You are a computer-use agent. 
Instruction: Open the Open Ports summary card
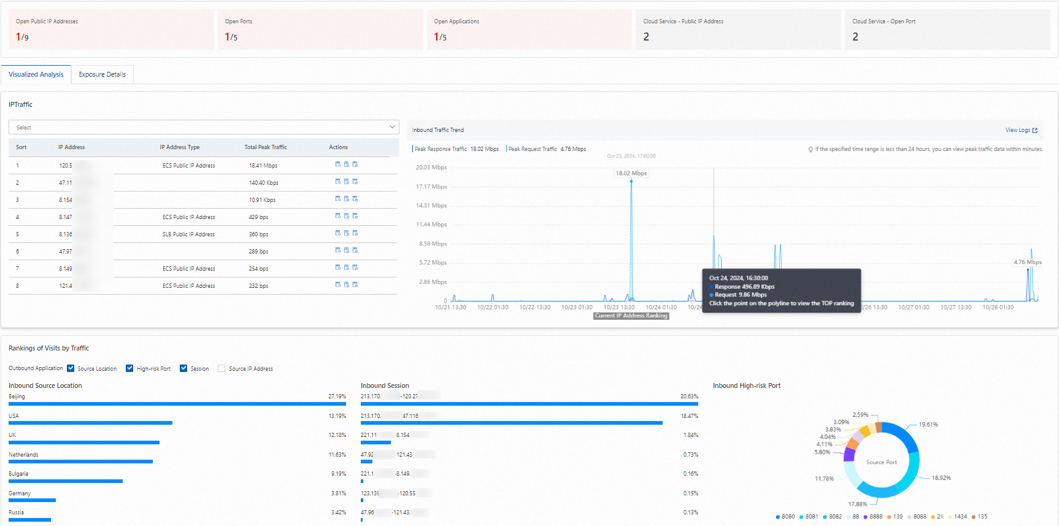click(320, 29)
